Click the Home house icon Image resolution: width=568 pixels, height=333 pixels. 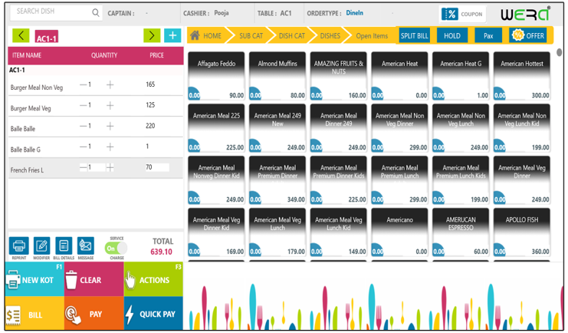click(x=195, y=35)
